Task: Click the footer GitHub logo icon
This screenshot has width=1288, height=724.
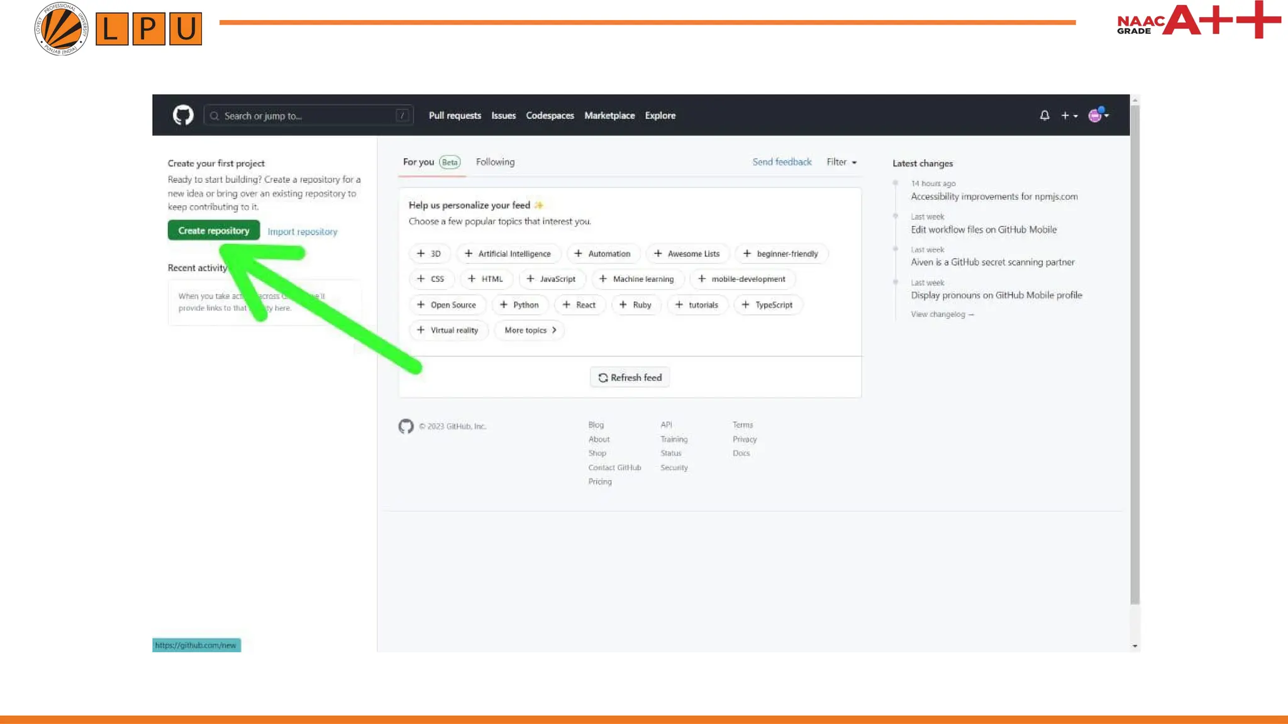Action: coord(406,426)
